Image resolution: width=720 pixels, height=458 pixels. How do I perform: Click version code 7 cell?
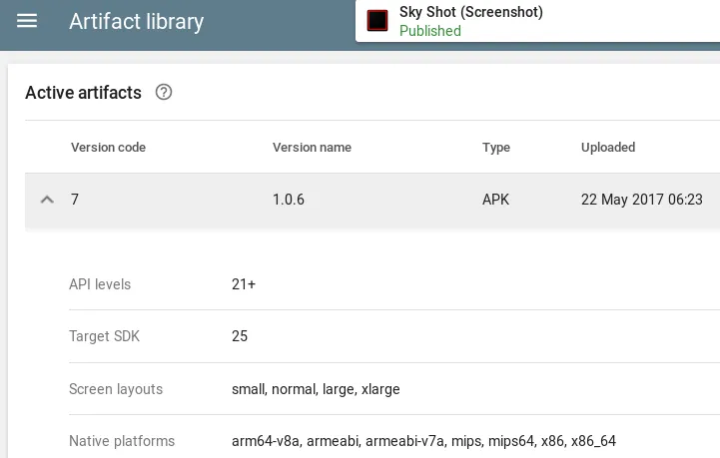pyautogui.click(x=75, y=200)
